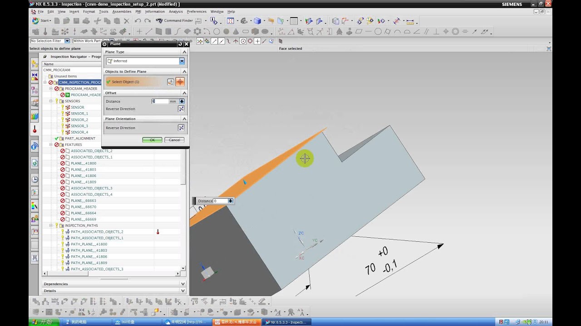
Task: Open the PMI menu
Action: (x=138, y=11)
